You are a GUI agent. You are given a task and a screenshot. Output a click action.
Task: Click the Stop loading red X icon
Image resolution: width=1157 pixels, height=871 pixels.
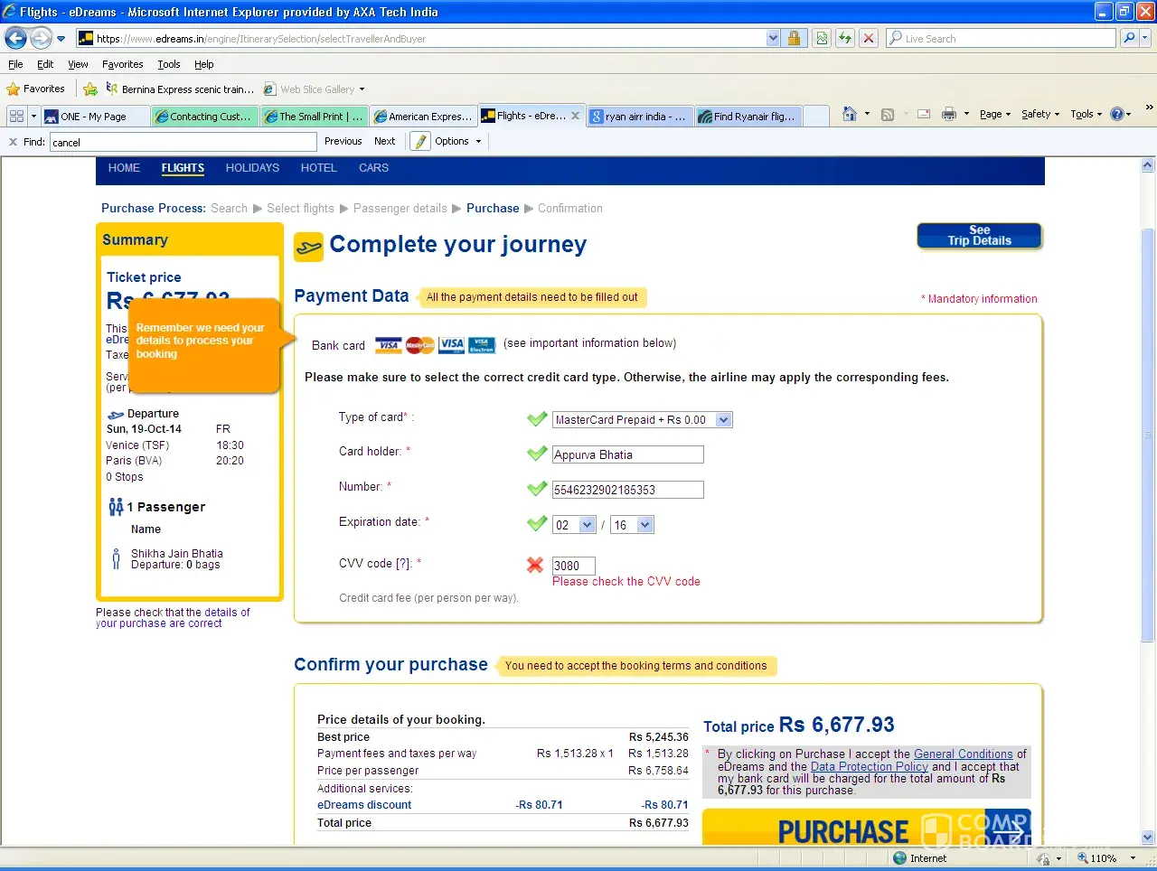869,38
